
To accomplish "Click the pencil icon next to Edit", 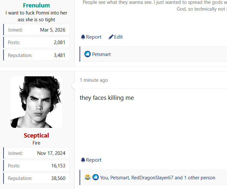I will (111, 37).
